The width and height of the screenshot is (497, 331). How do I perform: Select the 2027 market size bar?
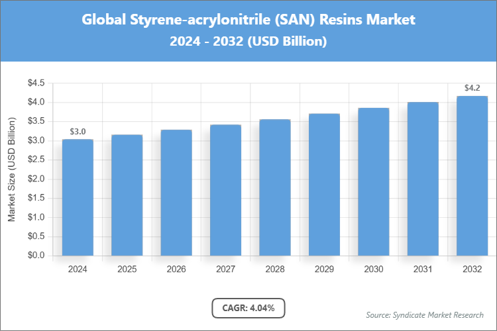(225, 190)
